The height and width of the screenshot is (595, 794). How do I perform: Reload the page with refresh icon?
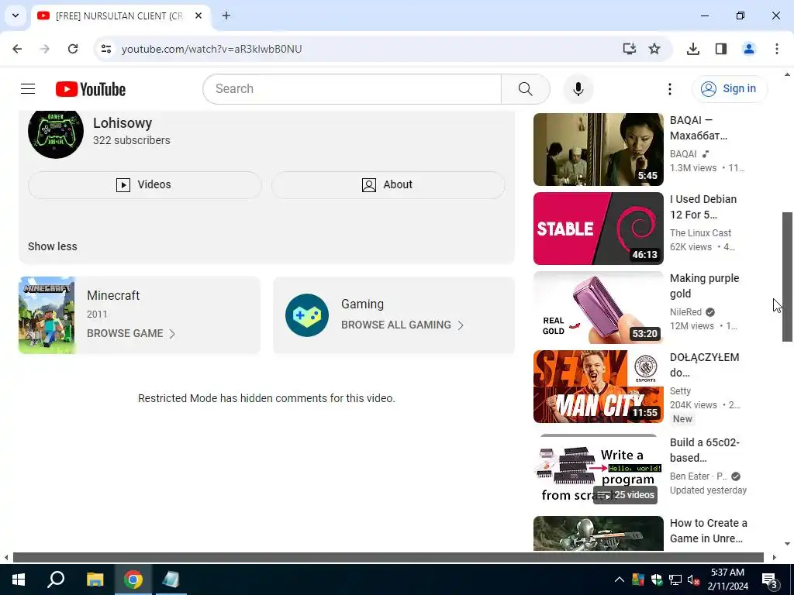click(x=73, y=49)
